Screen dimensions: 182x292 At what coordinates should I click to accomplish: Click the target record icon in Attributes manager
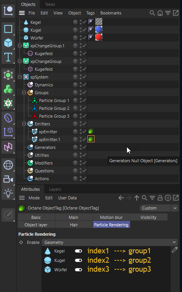point(168,198)
